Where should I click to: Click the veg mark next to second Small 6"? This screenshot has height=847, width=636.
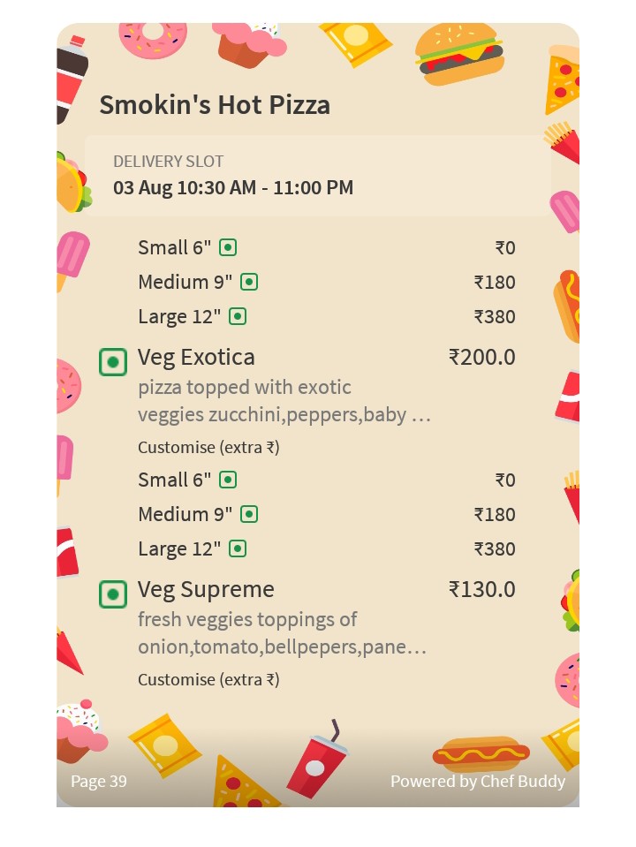[x=228, y=480]
